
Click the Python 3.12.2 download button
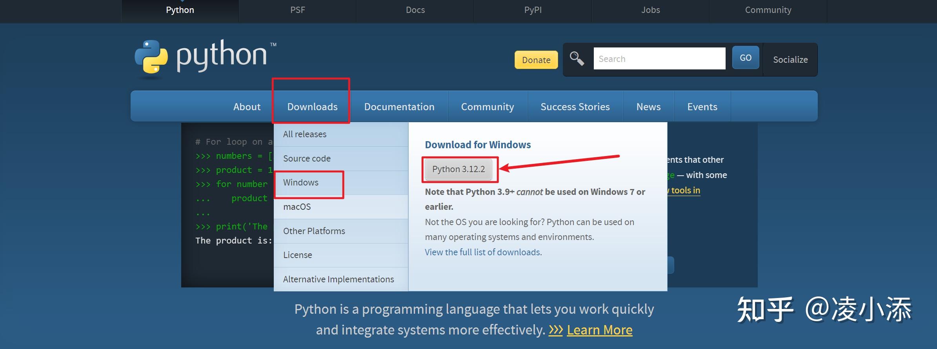458,169
